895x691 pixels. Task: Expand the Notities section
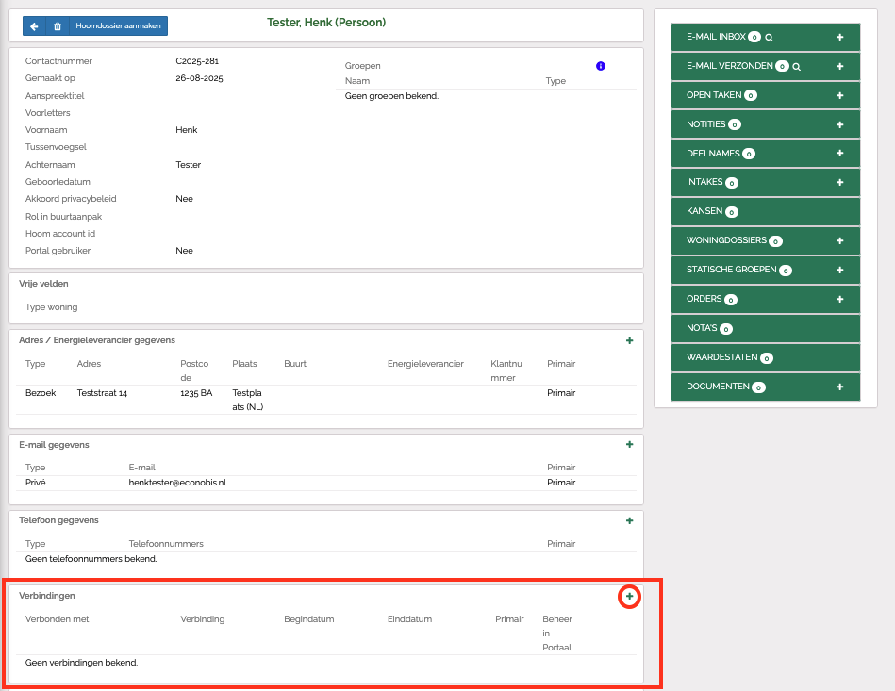point(706,124)
